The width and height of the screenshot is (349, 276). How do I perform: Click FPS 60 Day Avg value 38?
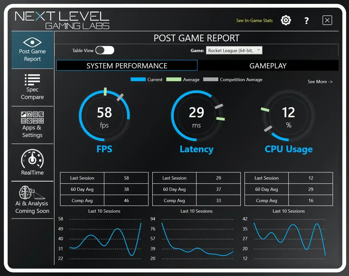click(126, 189)
